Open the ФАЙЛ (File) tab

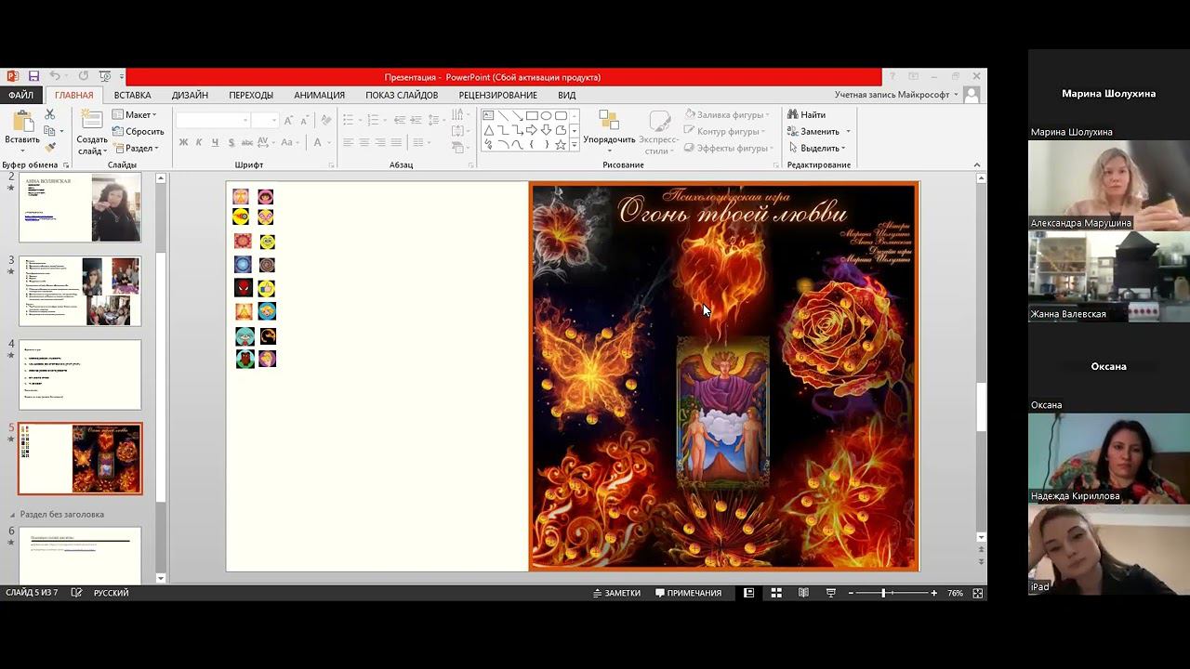point(20,95)
